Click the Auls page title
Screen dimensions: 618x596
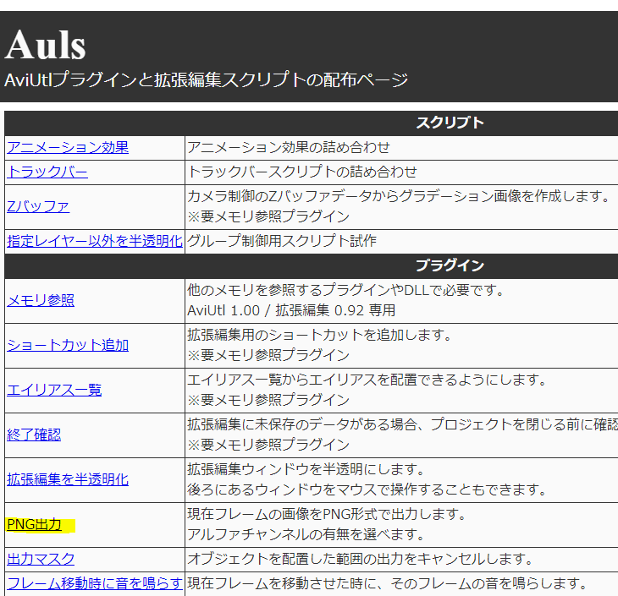pyautogui.click(x=45, y=45)
